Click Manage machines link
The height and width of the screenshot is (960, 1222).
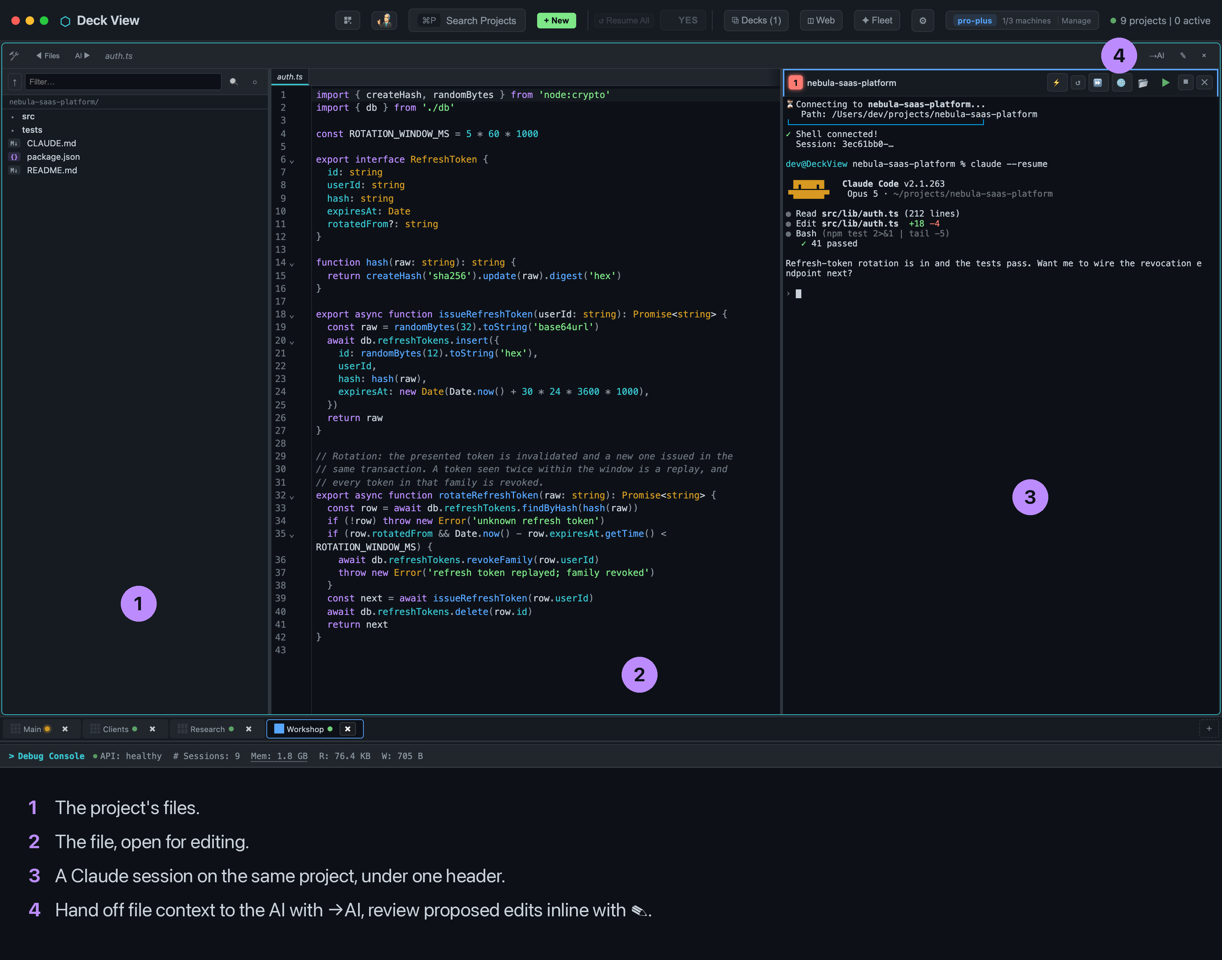pyautogui.click(x=1076, y=21)
